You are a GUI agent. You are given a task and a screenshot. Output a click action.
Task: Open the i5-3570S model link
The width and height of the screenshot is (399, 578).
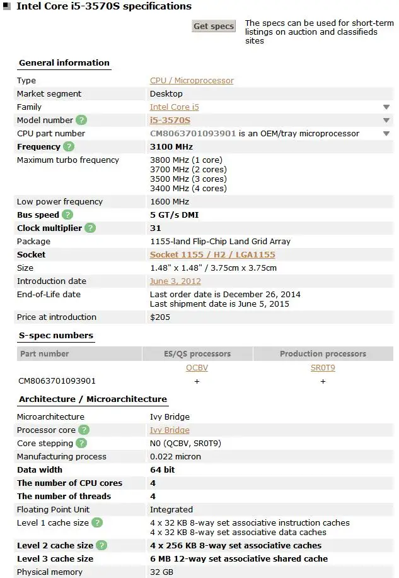pos(170,120)
